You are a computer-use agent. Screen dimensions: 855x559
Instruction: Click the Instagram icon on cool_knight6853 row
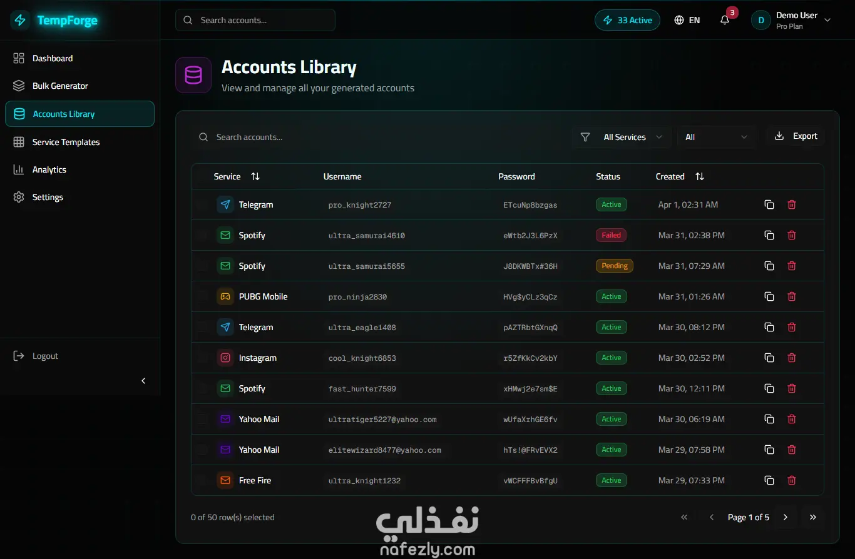click(225, 358)
